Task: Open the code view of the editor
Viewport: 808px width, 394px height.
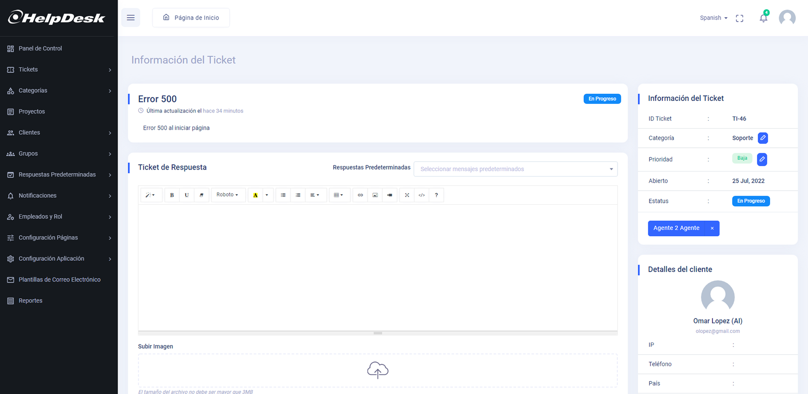Action: pyautogui.click(x=422, y=195)
